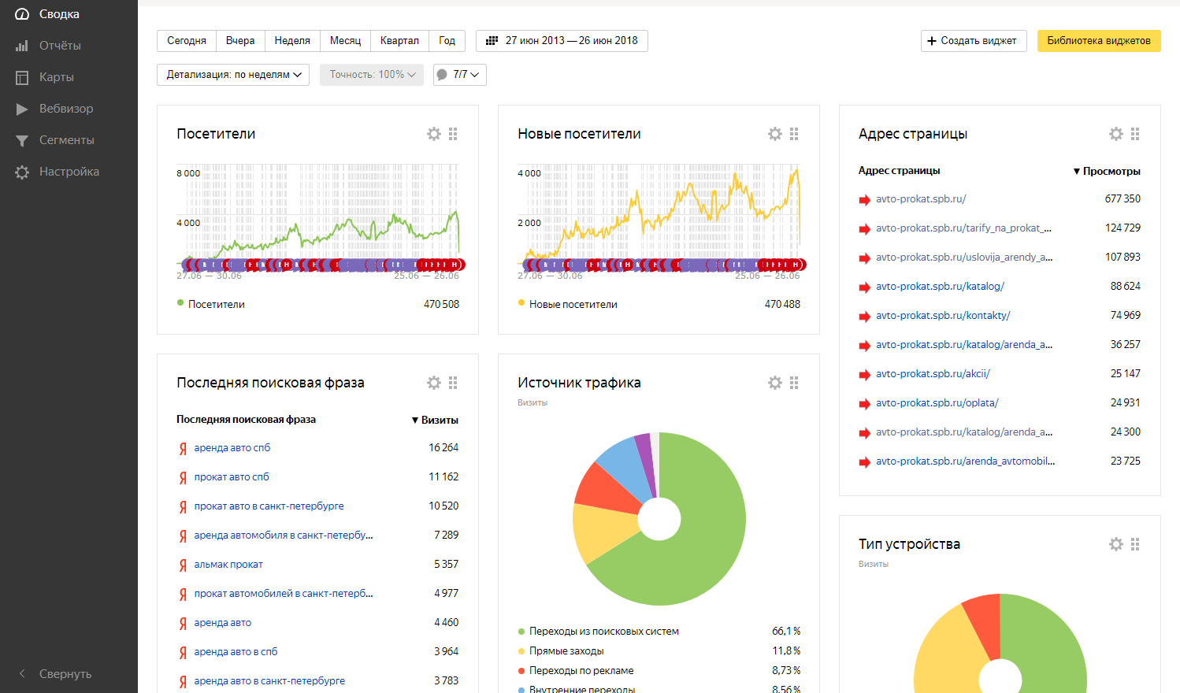Open the Детализация: по неделям dropdown
This screenshot has width=1180, height=693.
233,75
